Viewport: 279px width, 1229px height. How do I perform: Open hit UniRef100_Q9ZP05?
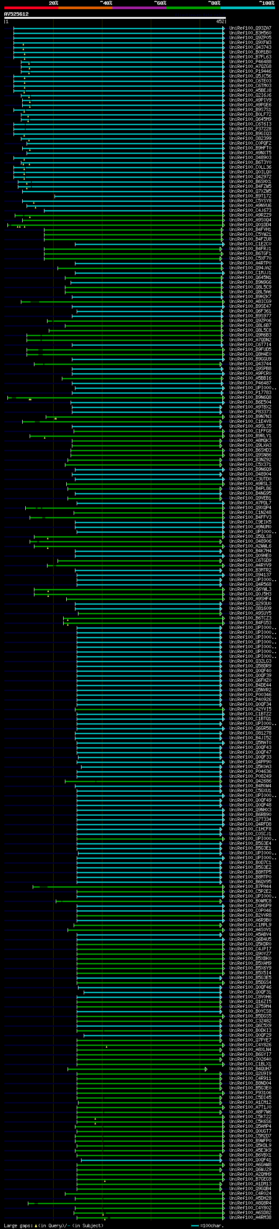point(250,37)
